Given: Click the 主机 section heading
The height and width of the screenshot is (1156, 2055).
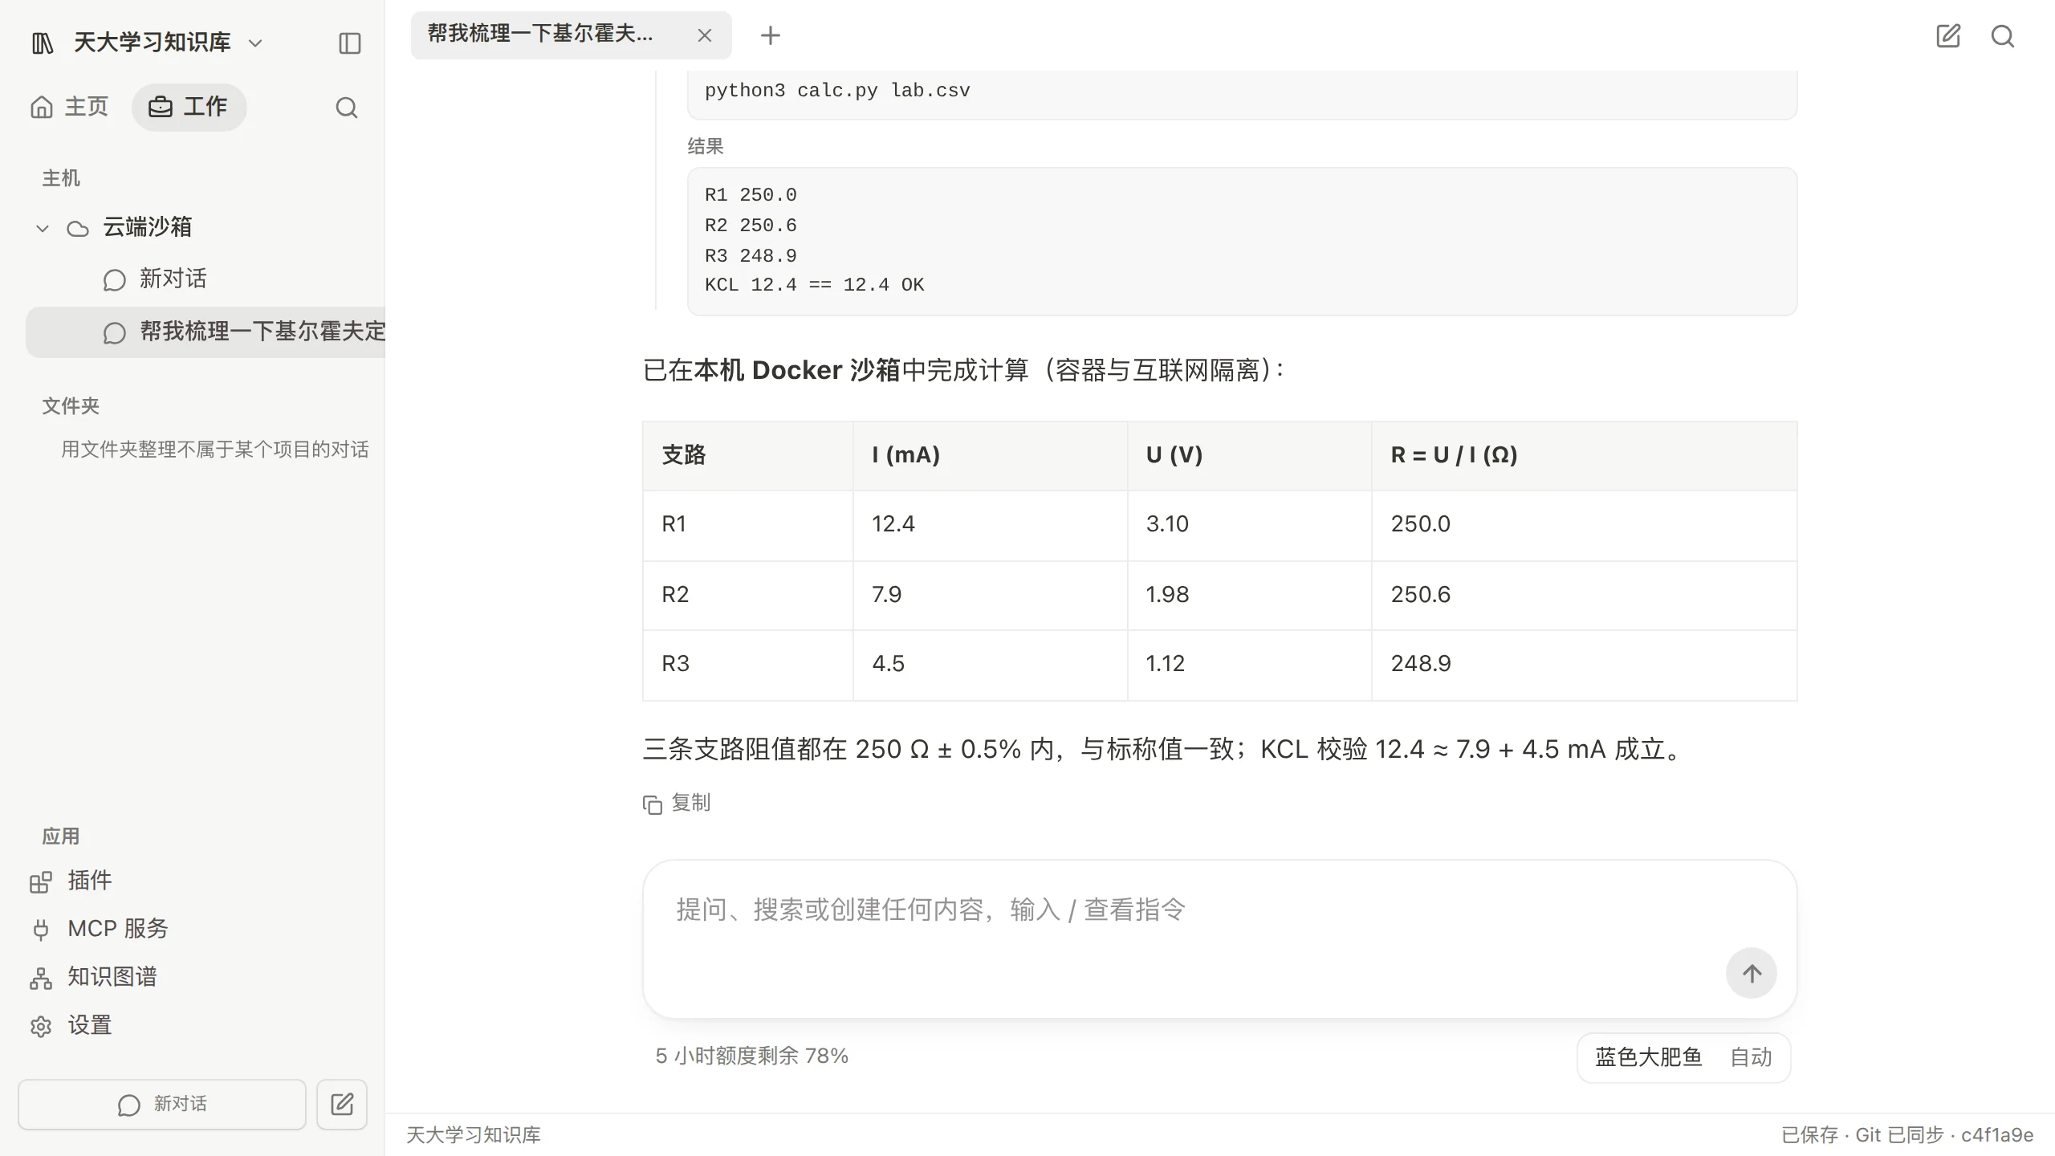Looking at the screenshot, I should [x=61, y=178].
